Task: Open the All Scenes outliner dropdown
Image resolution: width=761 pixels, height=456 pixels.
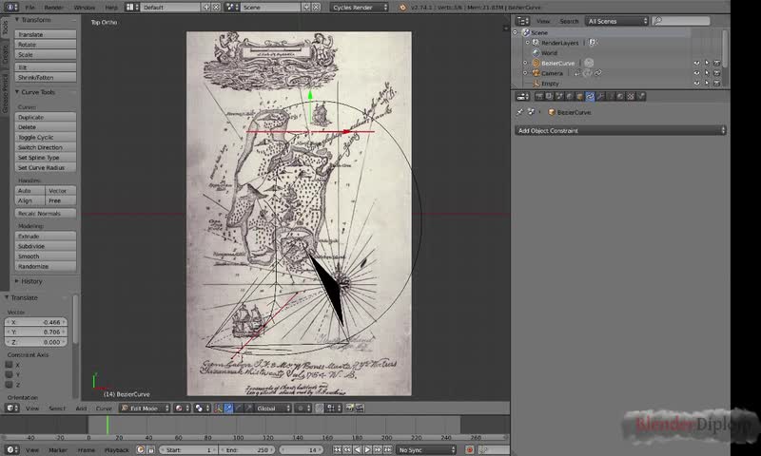Action: pyautogui.click(x=616, y=21)
